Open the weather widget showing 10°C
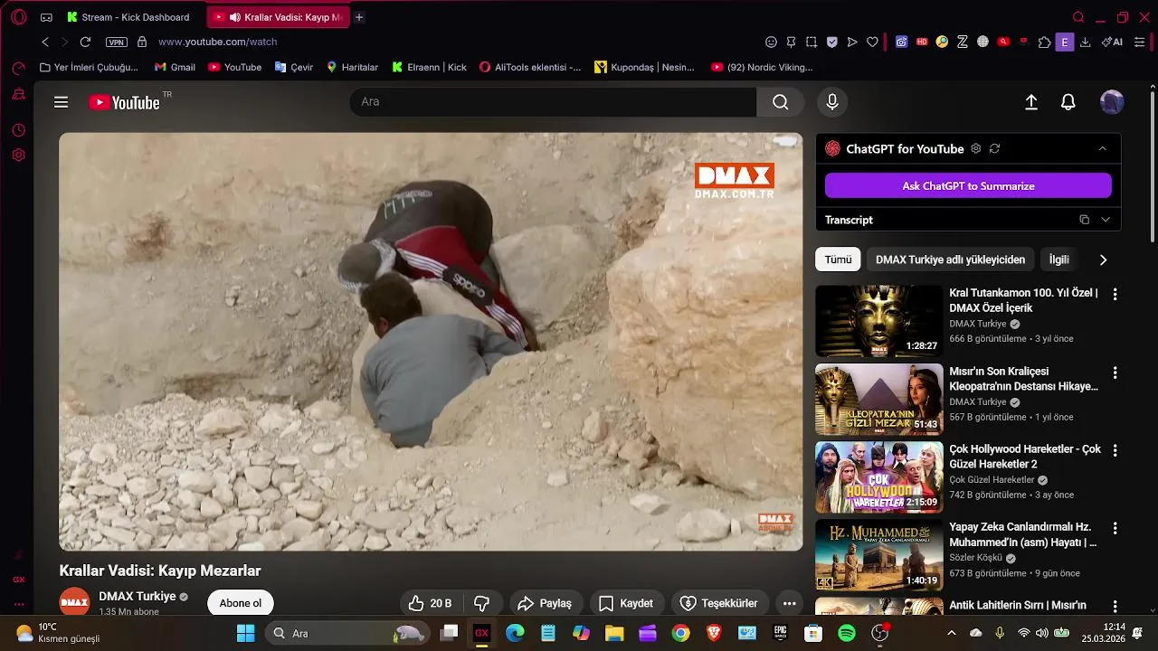Viewport: 1158px width, 651px height. coord(58,633)
